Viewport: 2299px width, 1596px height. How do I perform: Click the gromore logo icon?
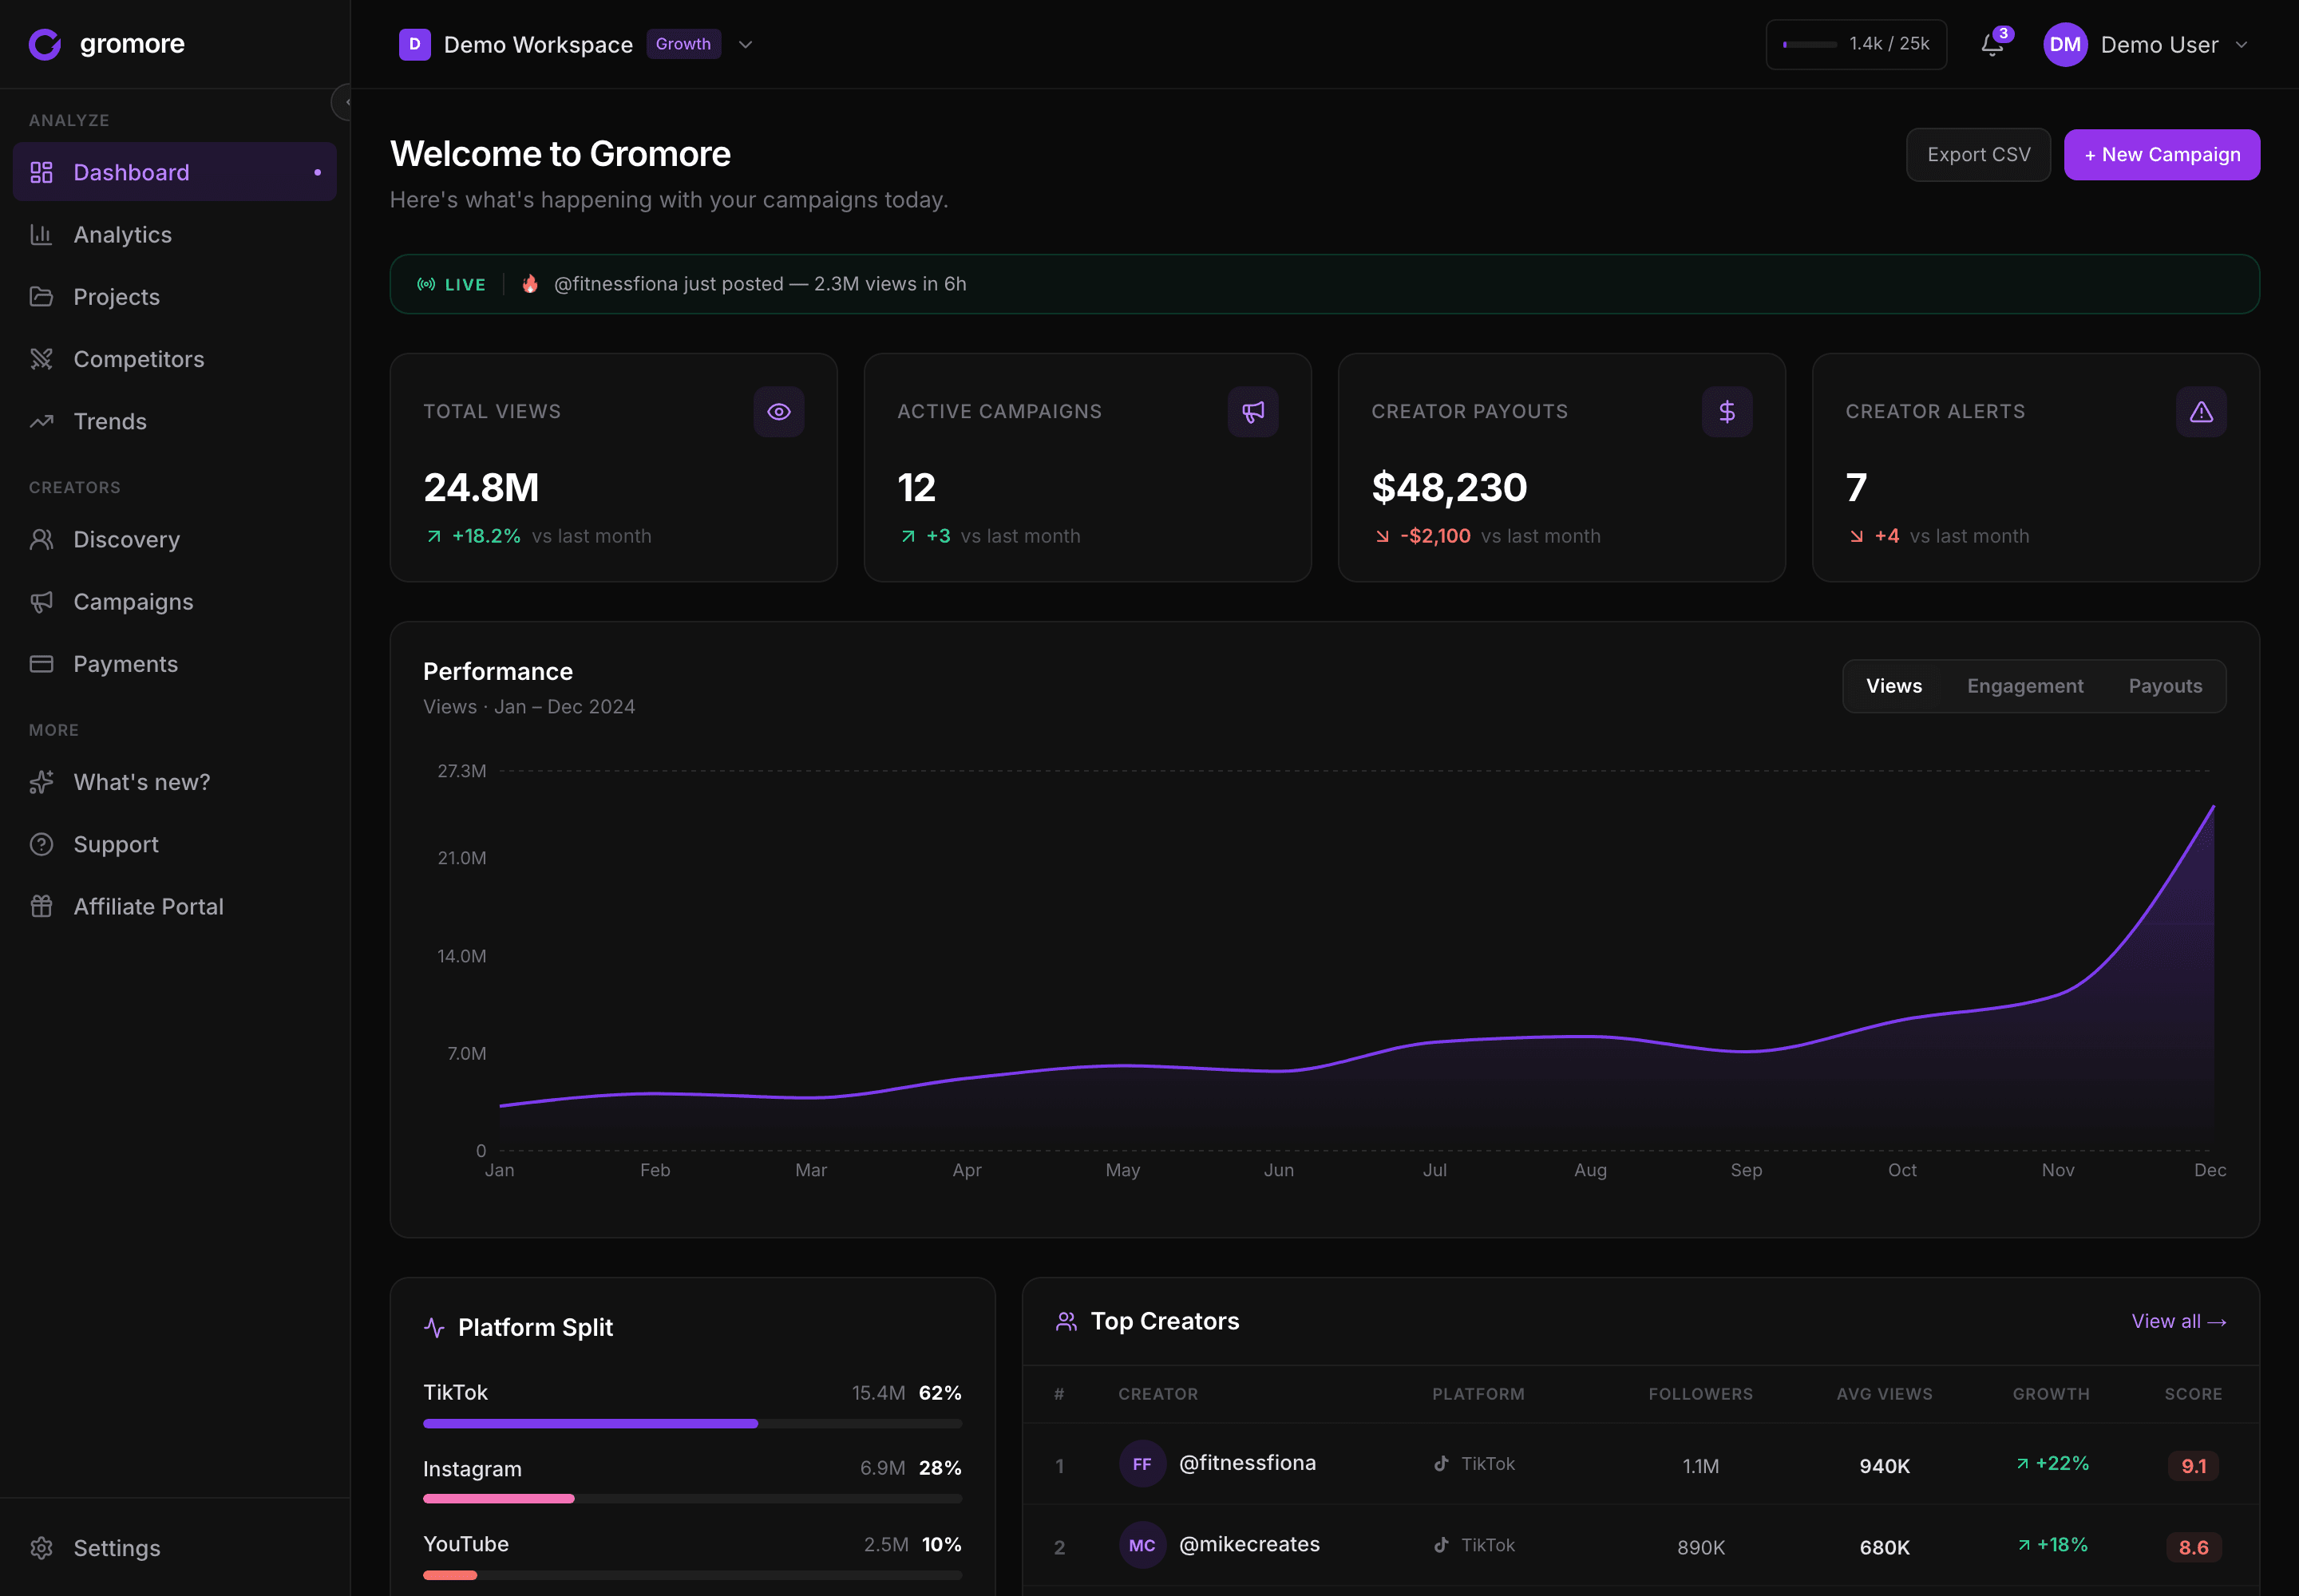(45, 44)
